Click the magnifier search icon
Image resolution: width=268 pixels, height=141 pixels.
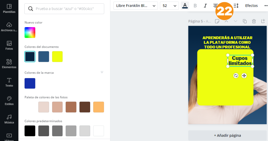coord(31,9)
